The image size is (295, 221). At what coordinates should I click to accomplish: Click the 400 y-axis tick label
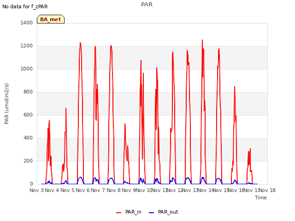pos(28,138)
